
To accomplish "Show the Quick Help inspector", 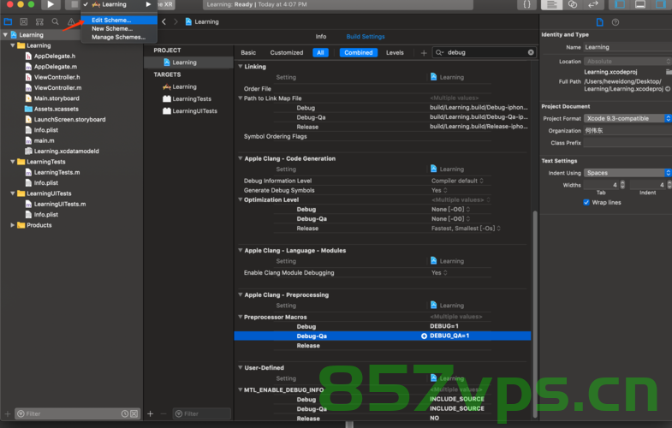I will 616,22.
